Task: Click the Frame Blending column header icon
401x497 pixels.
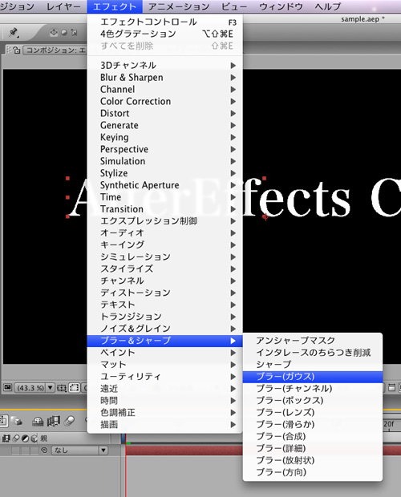Action: (x=6, y=438)
